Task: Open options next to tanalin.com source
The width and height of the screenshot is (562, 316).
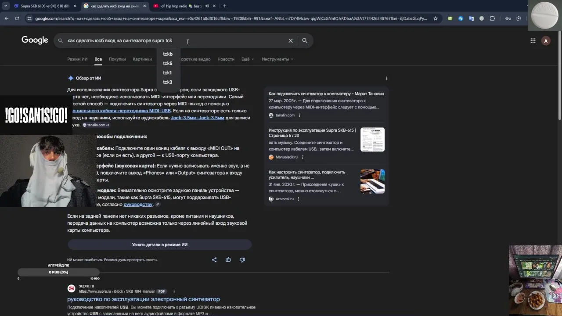Action: pos(299,115)
